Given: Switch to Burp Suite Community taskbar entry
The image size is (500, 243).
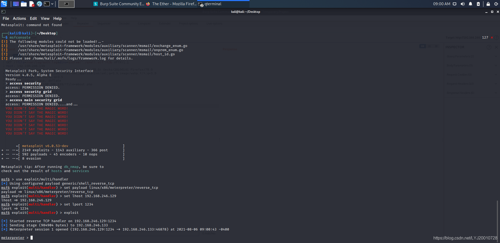Looking at the screenshot, I should click(119, 4).
